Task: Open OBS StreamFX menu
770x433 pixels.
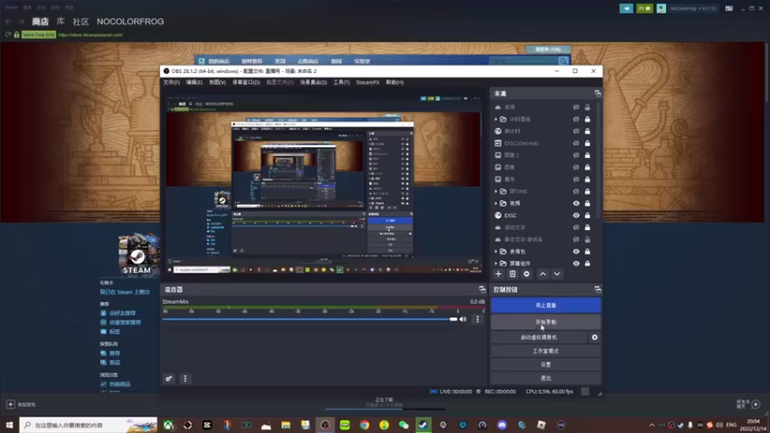Action: pos(368,83)
